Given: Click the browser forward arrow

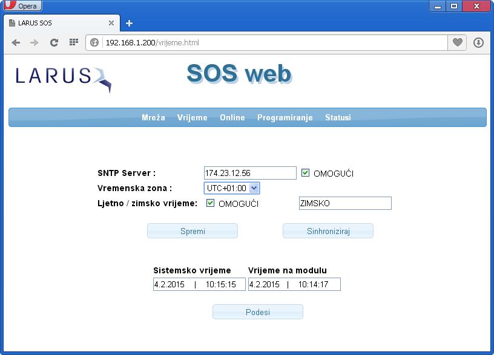Looking at the screenshot, I should point(35,43).
